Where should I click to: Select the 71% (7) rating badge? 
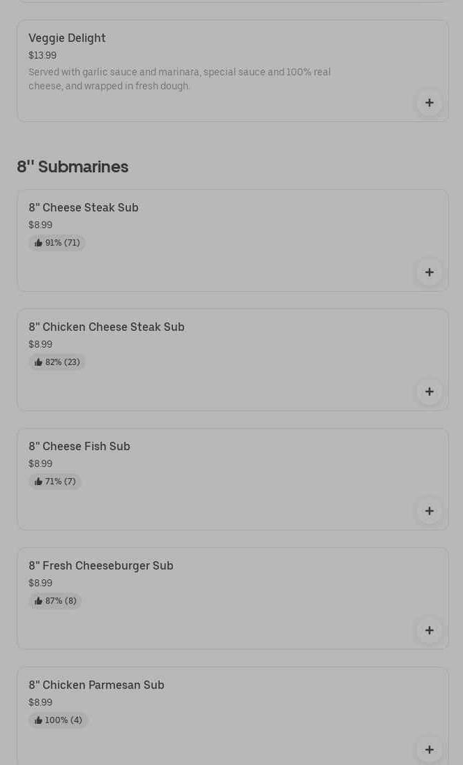[55, 482]
